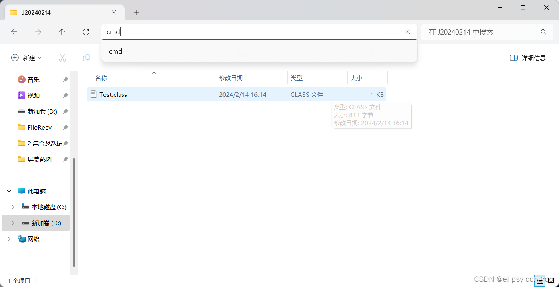The width and height of the screenshot is (559, 287).
Task: Click the address bar containing cmd
Action: 259,32
